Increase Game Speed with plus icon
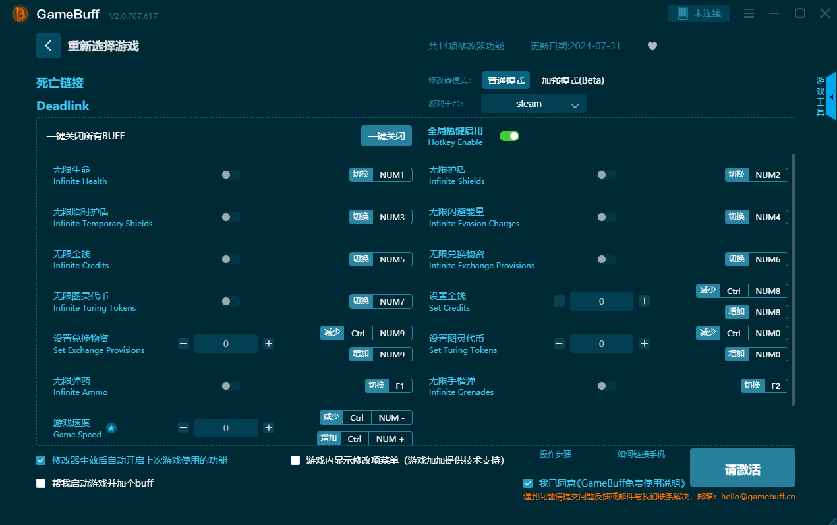The height and width of the screenshot is (525, 837). point(269,428)
